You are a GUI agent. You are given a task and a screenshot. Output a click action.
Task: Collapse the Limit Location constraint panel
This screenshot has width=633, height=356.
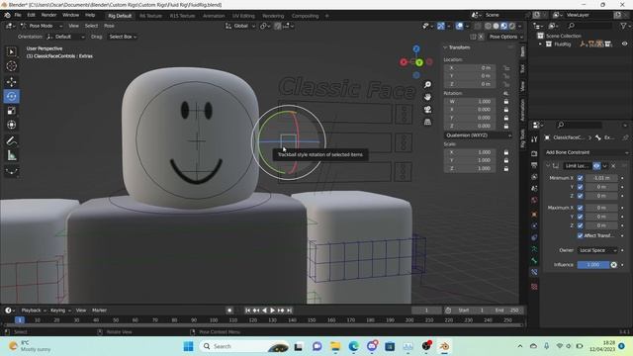(548, 166)
